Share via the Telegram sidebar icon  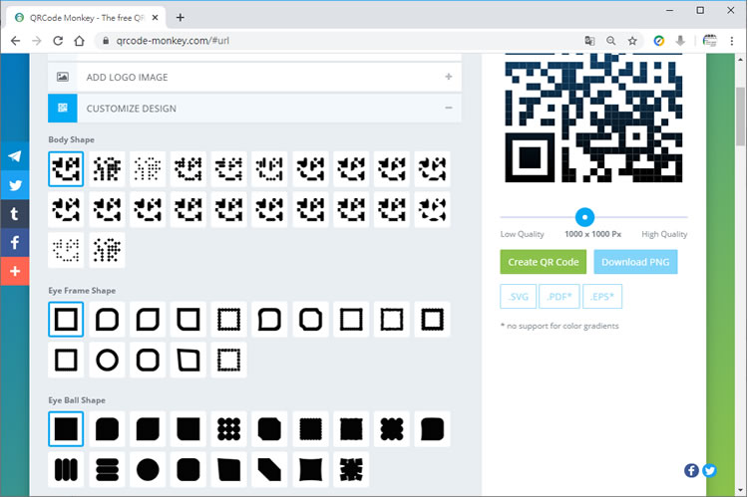15,156
